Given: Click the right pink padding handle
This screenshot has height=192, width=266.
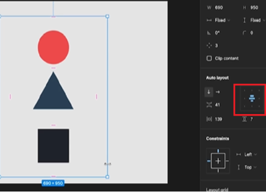Looking at the screenshot, I should [97, 97].
